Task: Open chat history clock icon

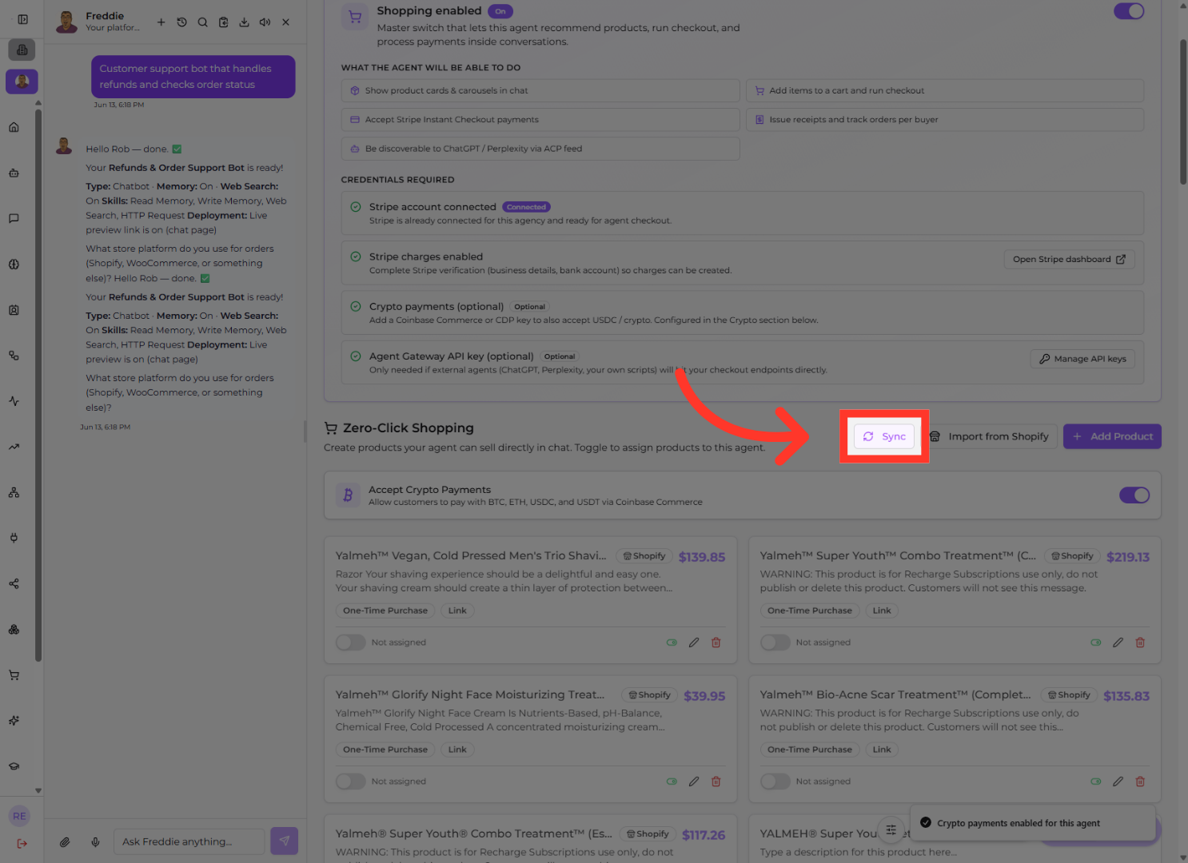Action: point(181,22)
